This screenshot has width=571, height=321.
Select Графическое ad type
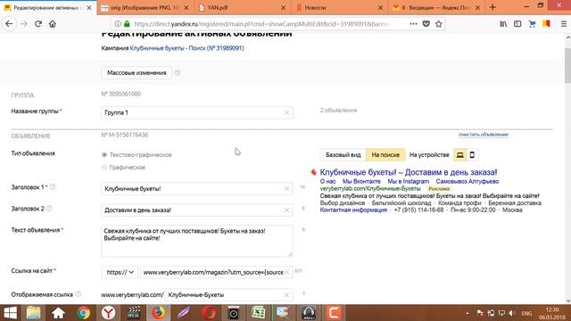click(104, 167)
